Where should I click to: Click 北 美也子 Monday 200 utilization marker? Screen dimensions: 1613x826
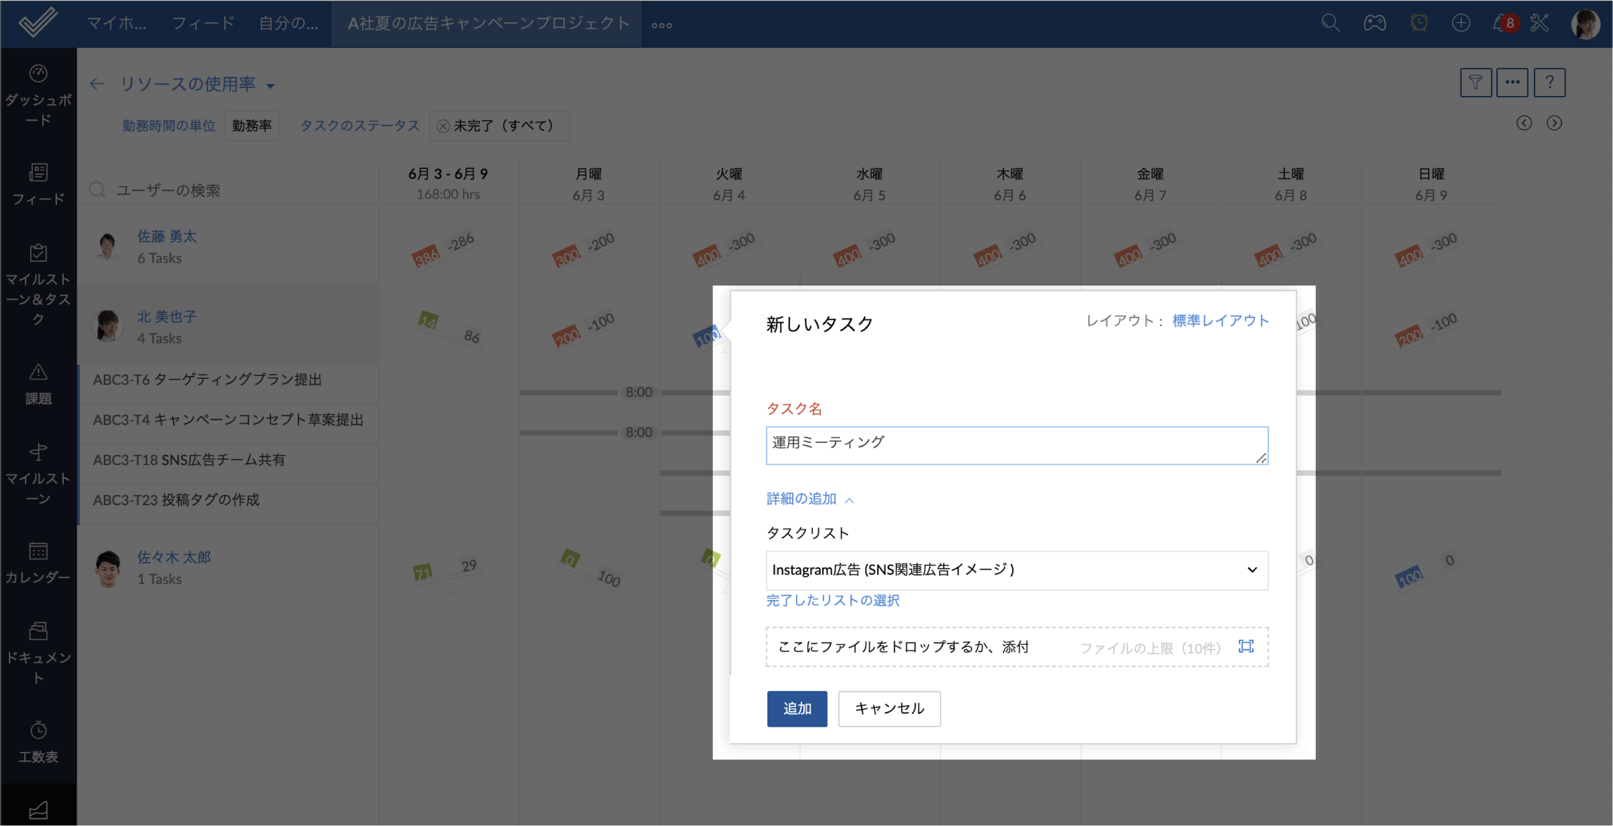point(567,336)
